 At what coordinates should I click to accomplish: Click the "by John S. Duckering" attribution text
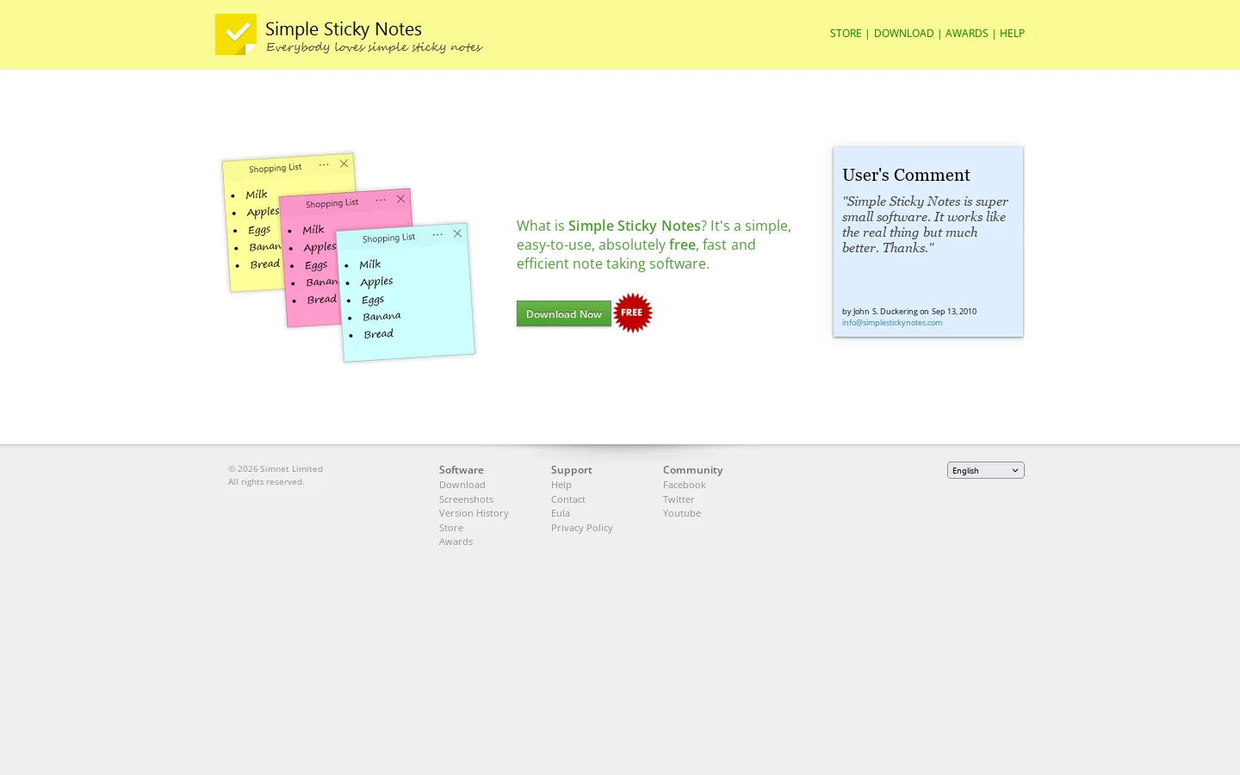tap(879, 312)
